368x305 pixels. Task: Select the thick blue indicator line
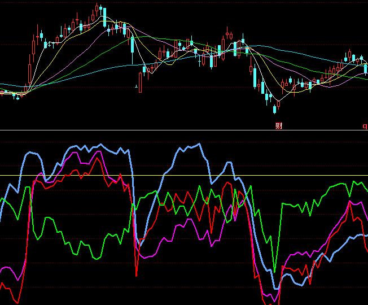186,149
